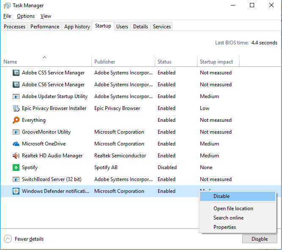Choose Search online in context menu
The width and height of the screenshot is (282, 250).
tap(238, 218)
